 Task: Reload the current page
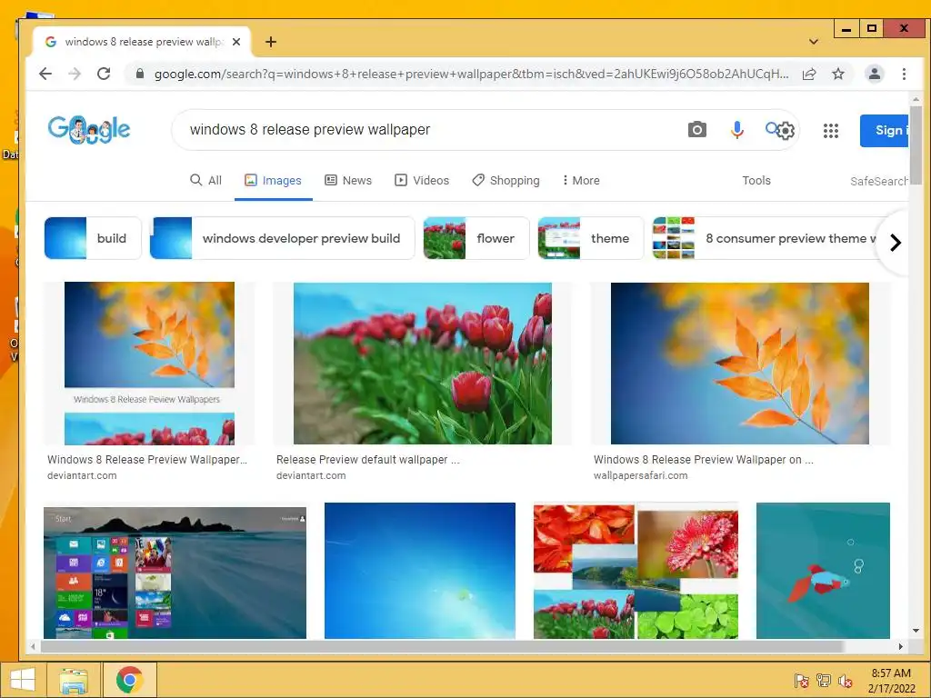coord(104,74)
